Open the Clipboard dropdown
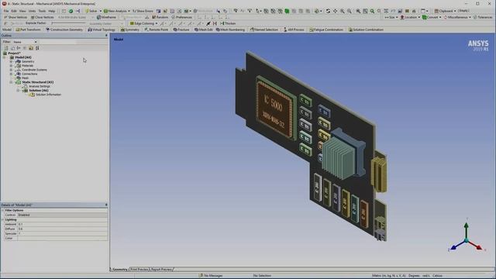Image resolution: width=496 pixels, height=279 pixels. pos(445,11)
